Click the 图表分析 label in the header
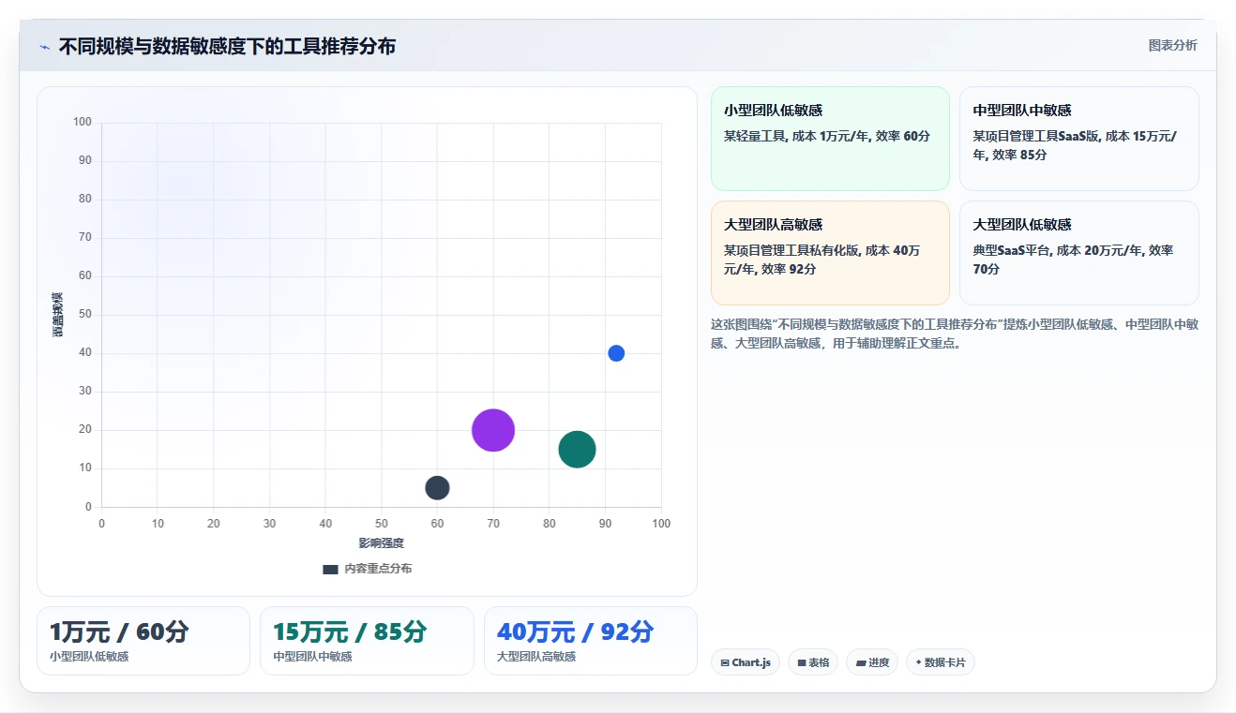Image resolution: width=1236 pixels, height=713 pixels. point(1172,45)
